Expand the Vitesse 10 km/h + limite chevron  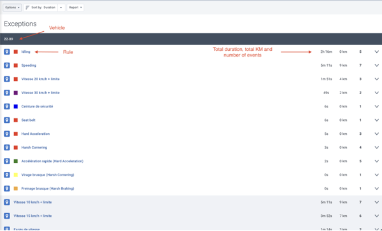click(x=377, y=202)
